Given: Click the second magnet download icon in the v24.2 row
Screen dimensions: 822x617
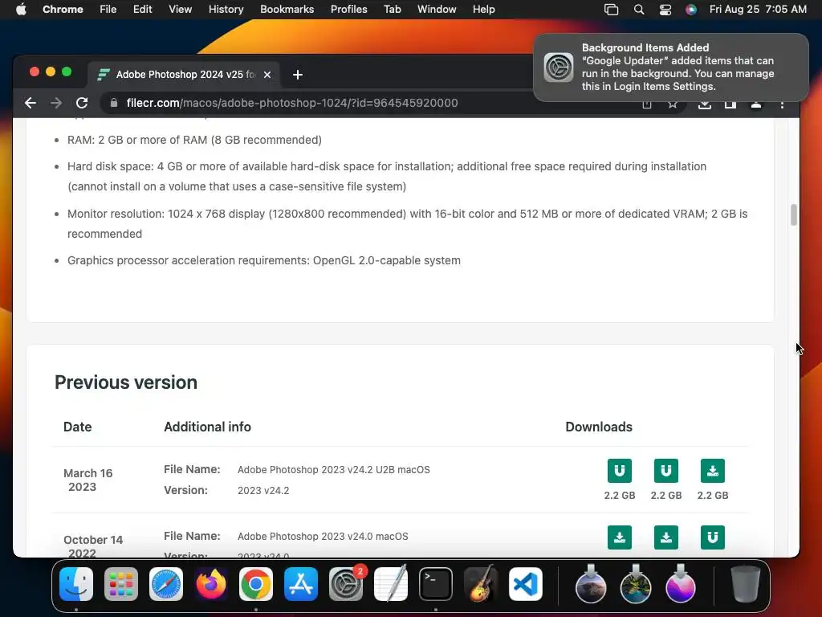Looking at the screenshot, I should tap(665, 471).
